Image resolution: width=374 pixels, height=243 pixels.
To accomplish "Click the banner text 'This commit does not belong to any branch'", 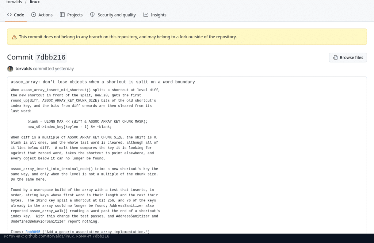I will (x=128, y=37).
